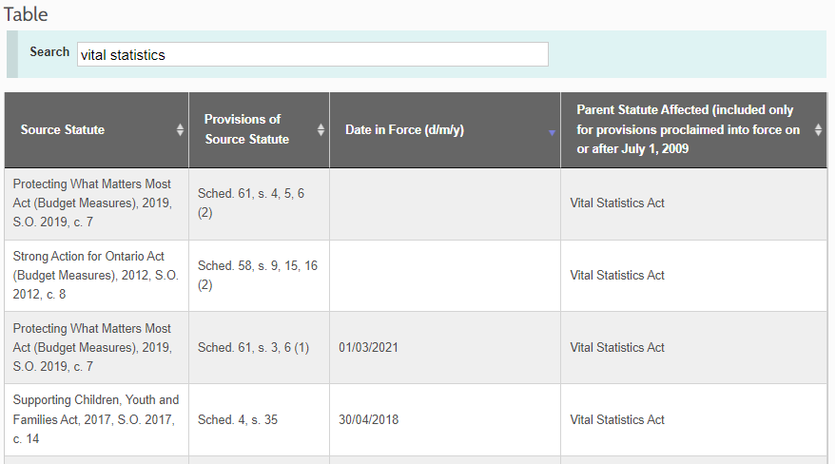
Task: Click the Parent Statute Affected sort arrows icon
Action: point(819,130)
